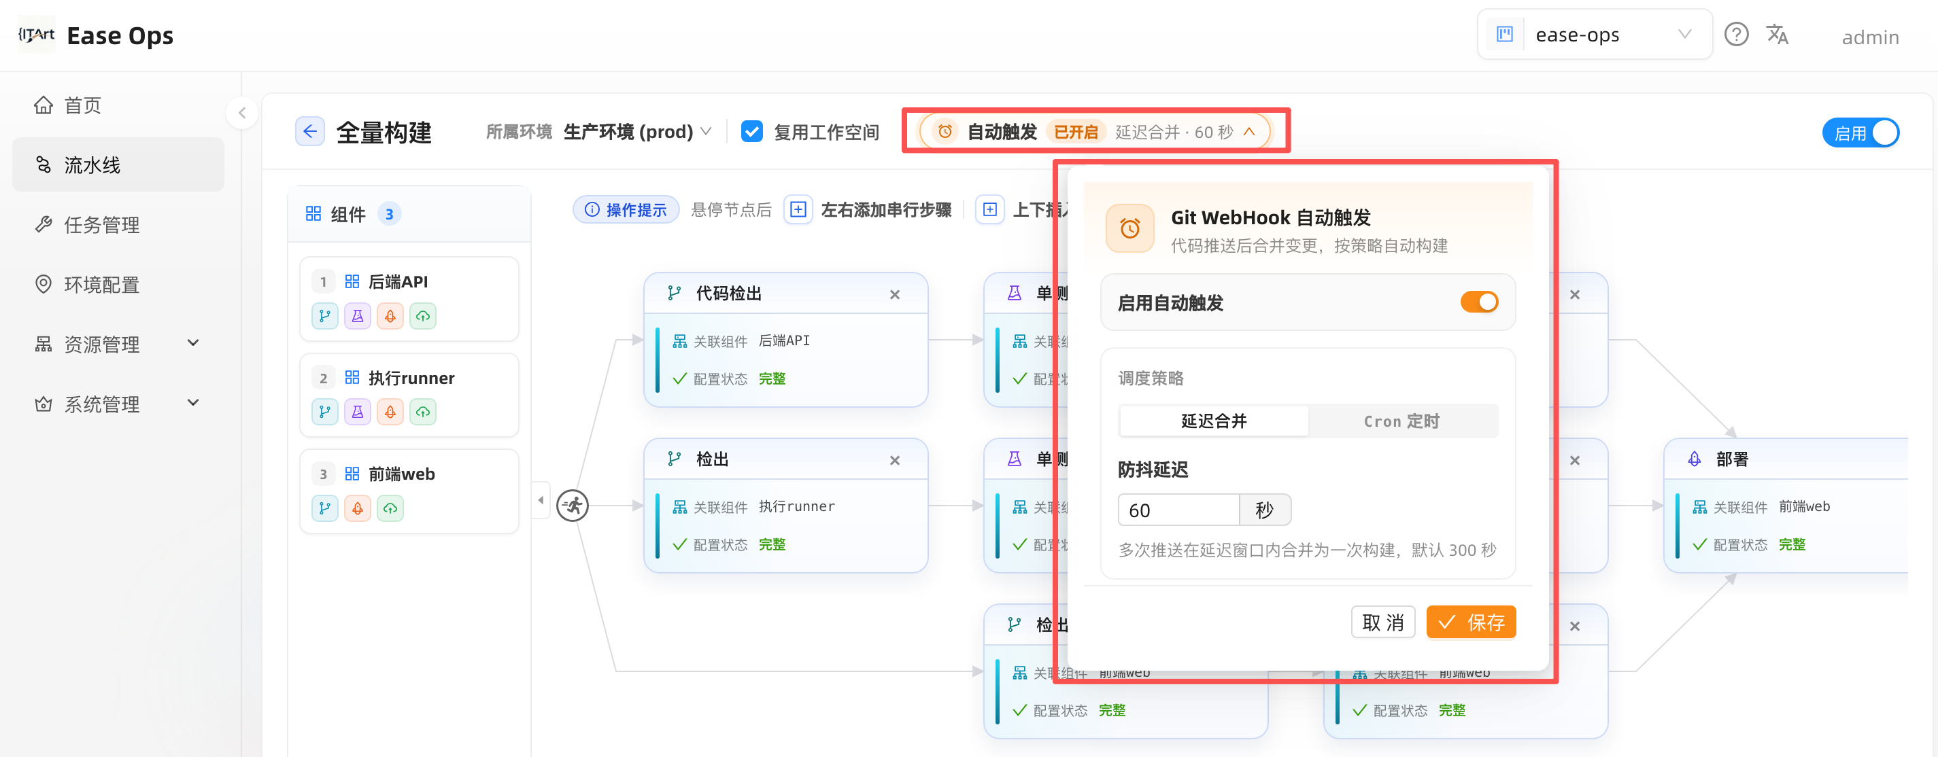The height and width of the screenshot is (757, 1938).
Task: Click the running-man start node icon
Action: tap(573, 505)
